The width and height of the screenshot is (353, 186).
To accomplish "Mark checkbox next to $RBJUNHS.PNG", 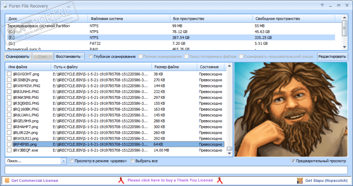I will [9, 92].
